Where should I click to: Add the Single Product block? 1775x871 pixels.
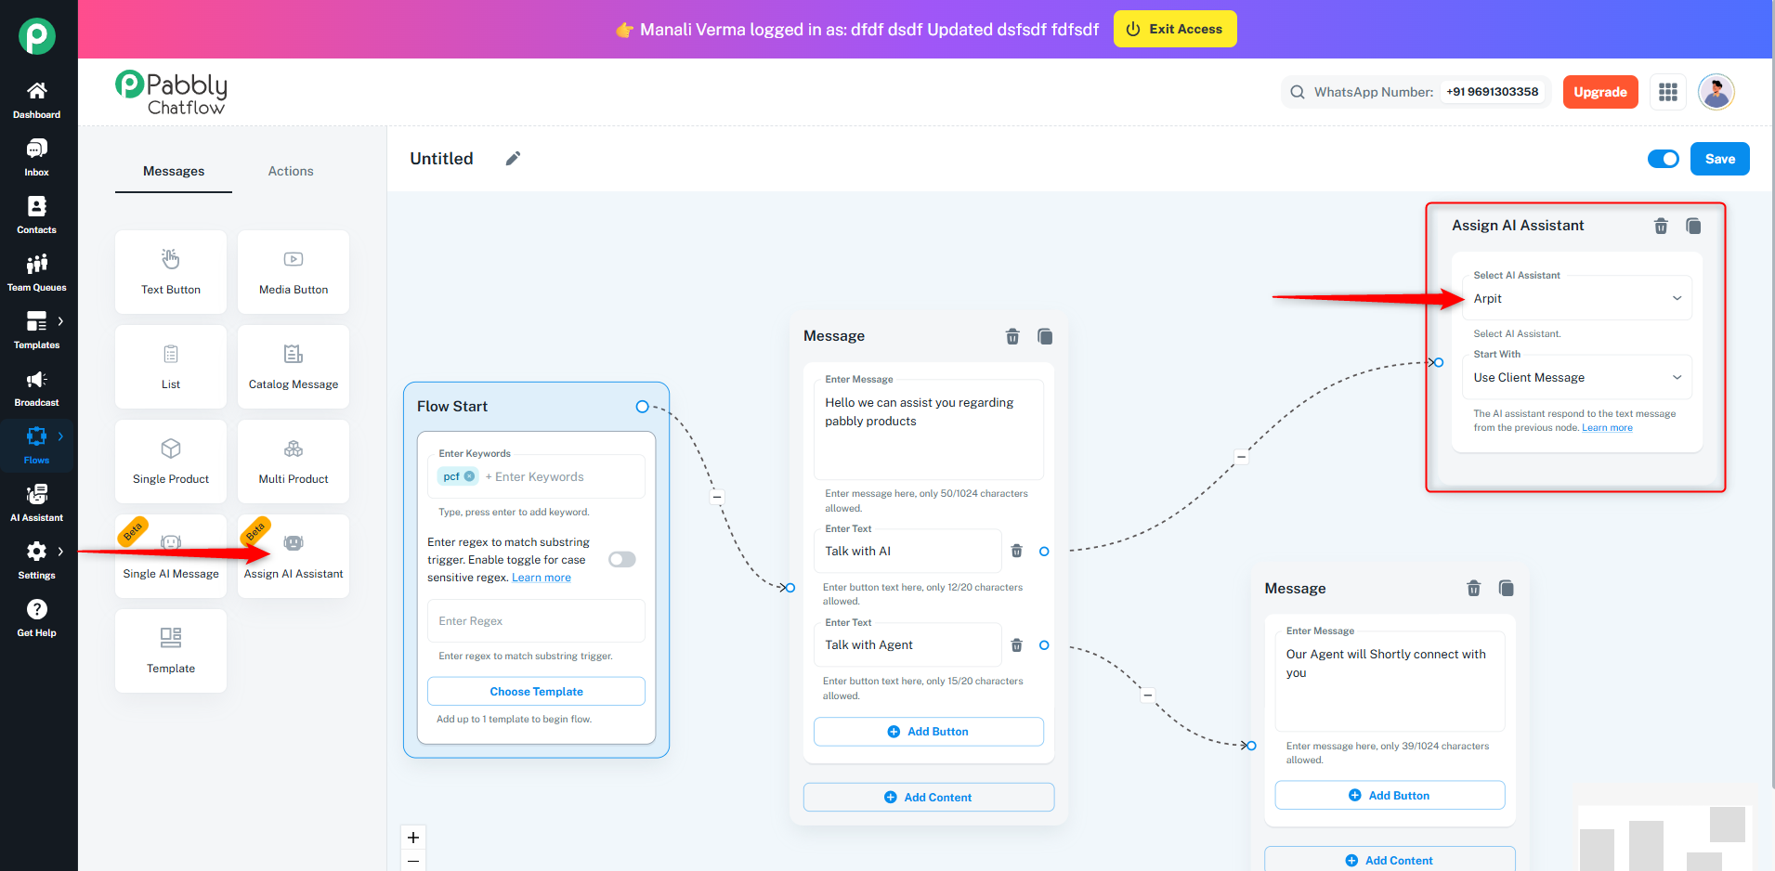tap(171, 461)
